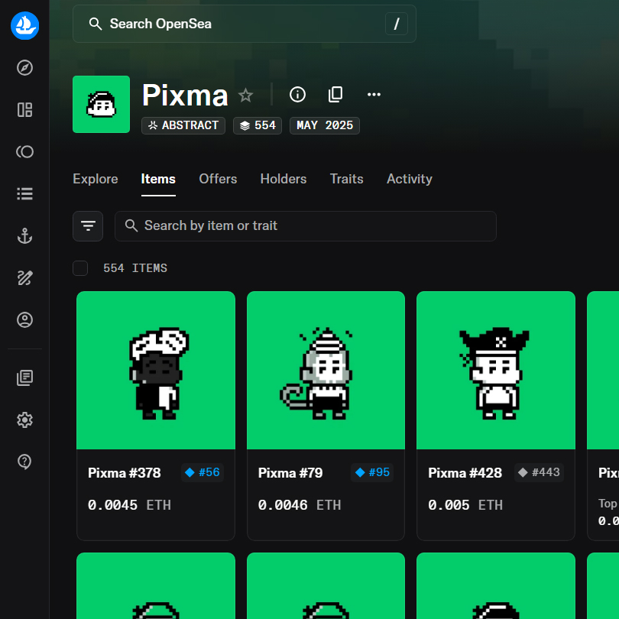Click the slash shortcut key badge
The width and height of the screenshot is (619, 619).
(397, 24)
